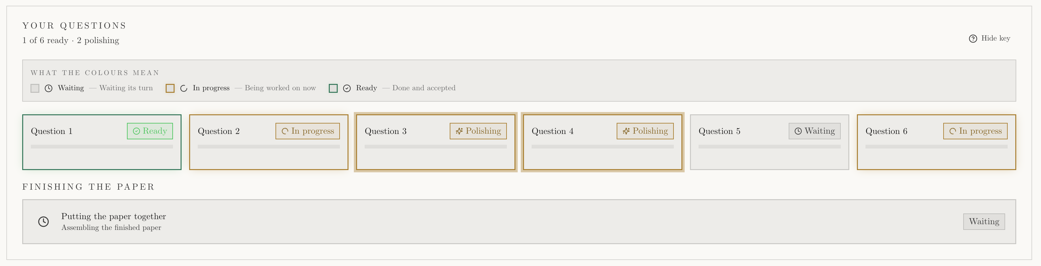1041x266 pixels.
Task: Click the In progress badge on Question 2
Action: pos(308,131)
